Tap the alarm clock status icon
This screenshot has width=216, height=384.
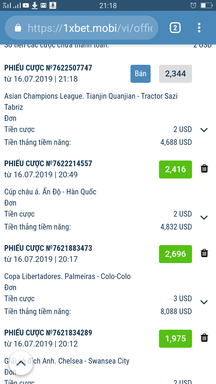[193, 5]
